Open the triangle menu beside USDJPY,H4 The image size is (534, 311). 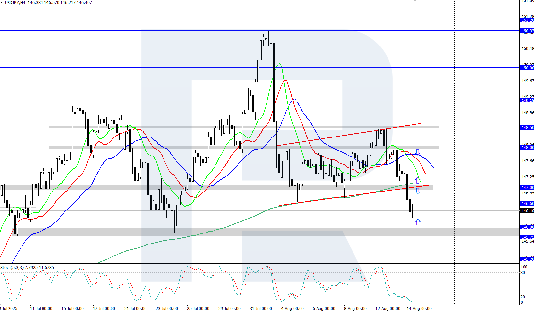(2, 3)
